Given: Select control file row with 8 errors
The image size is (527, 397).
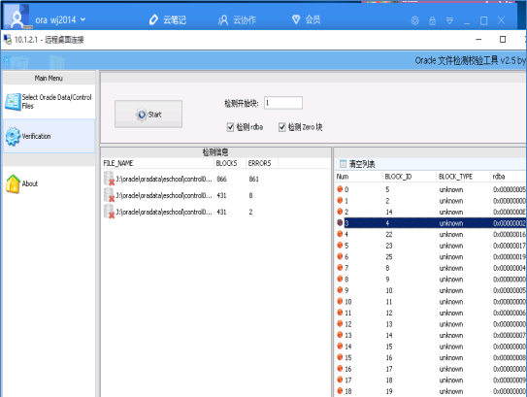Looking at the screenshot, I should coord(215,196).
